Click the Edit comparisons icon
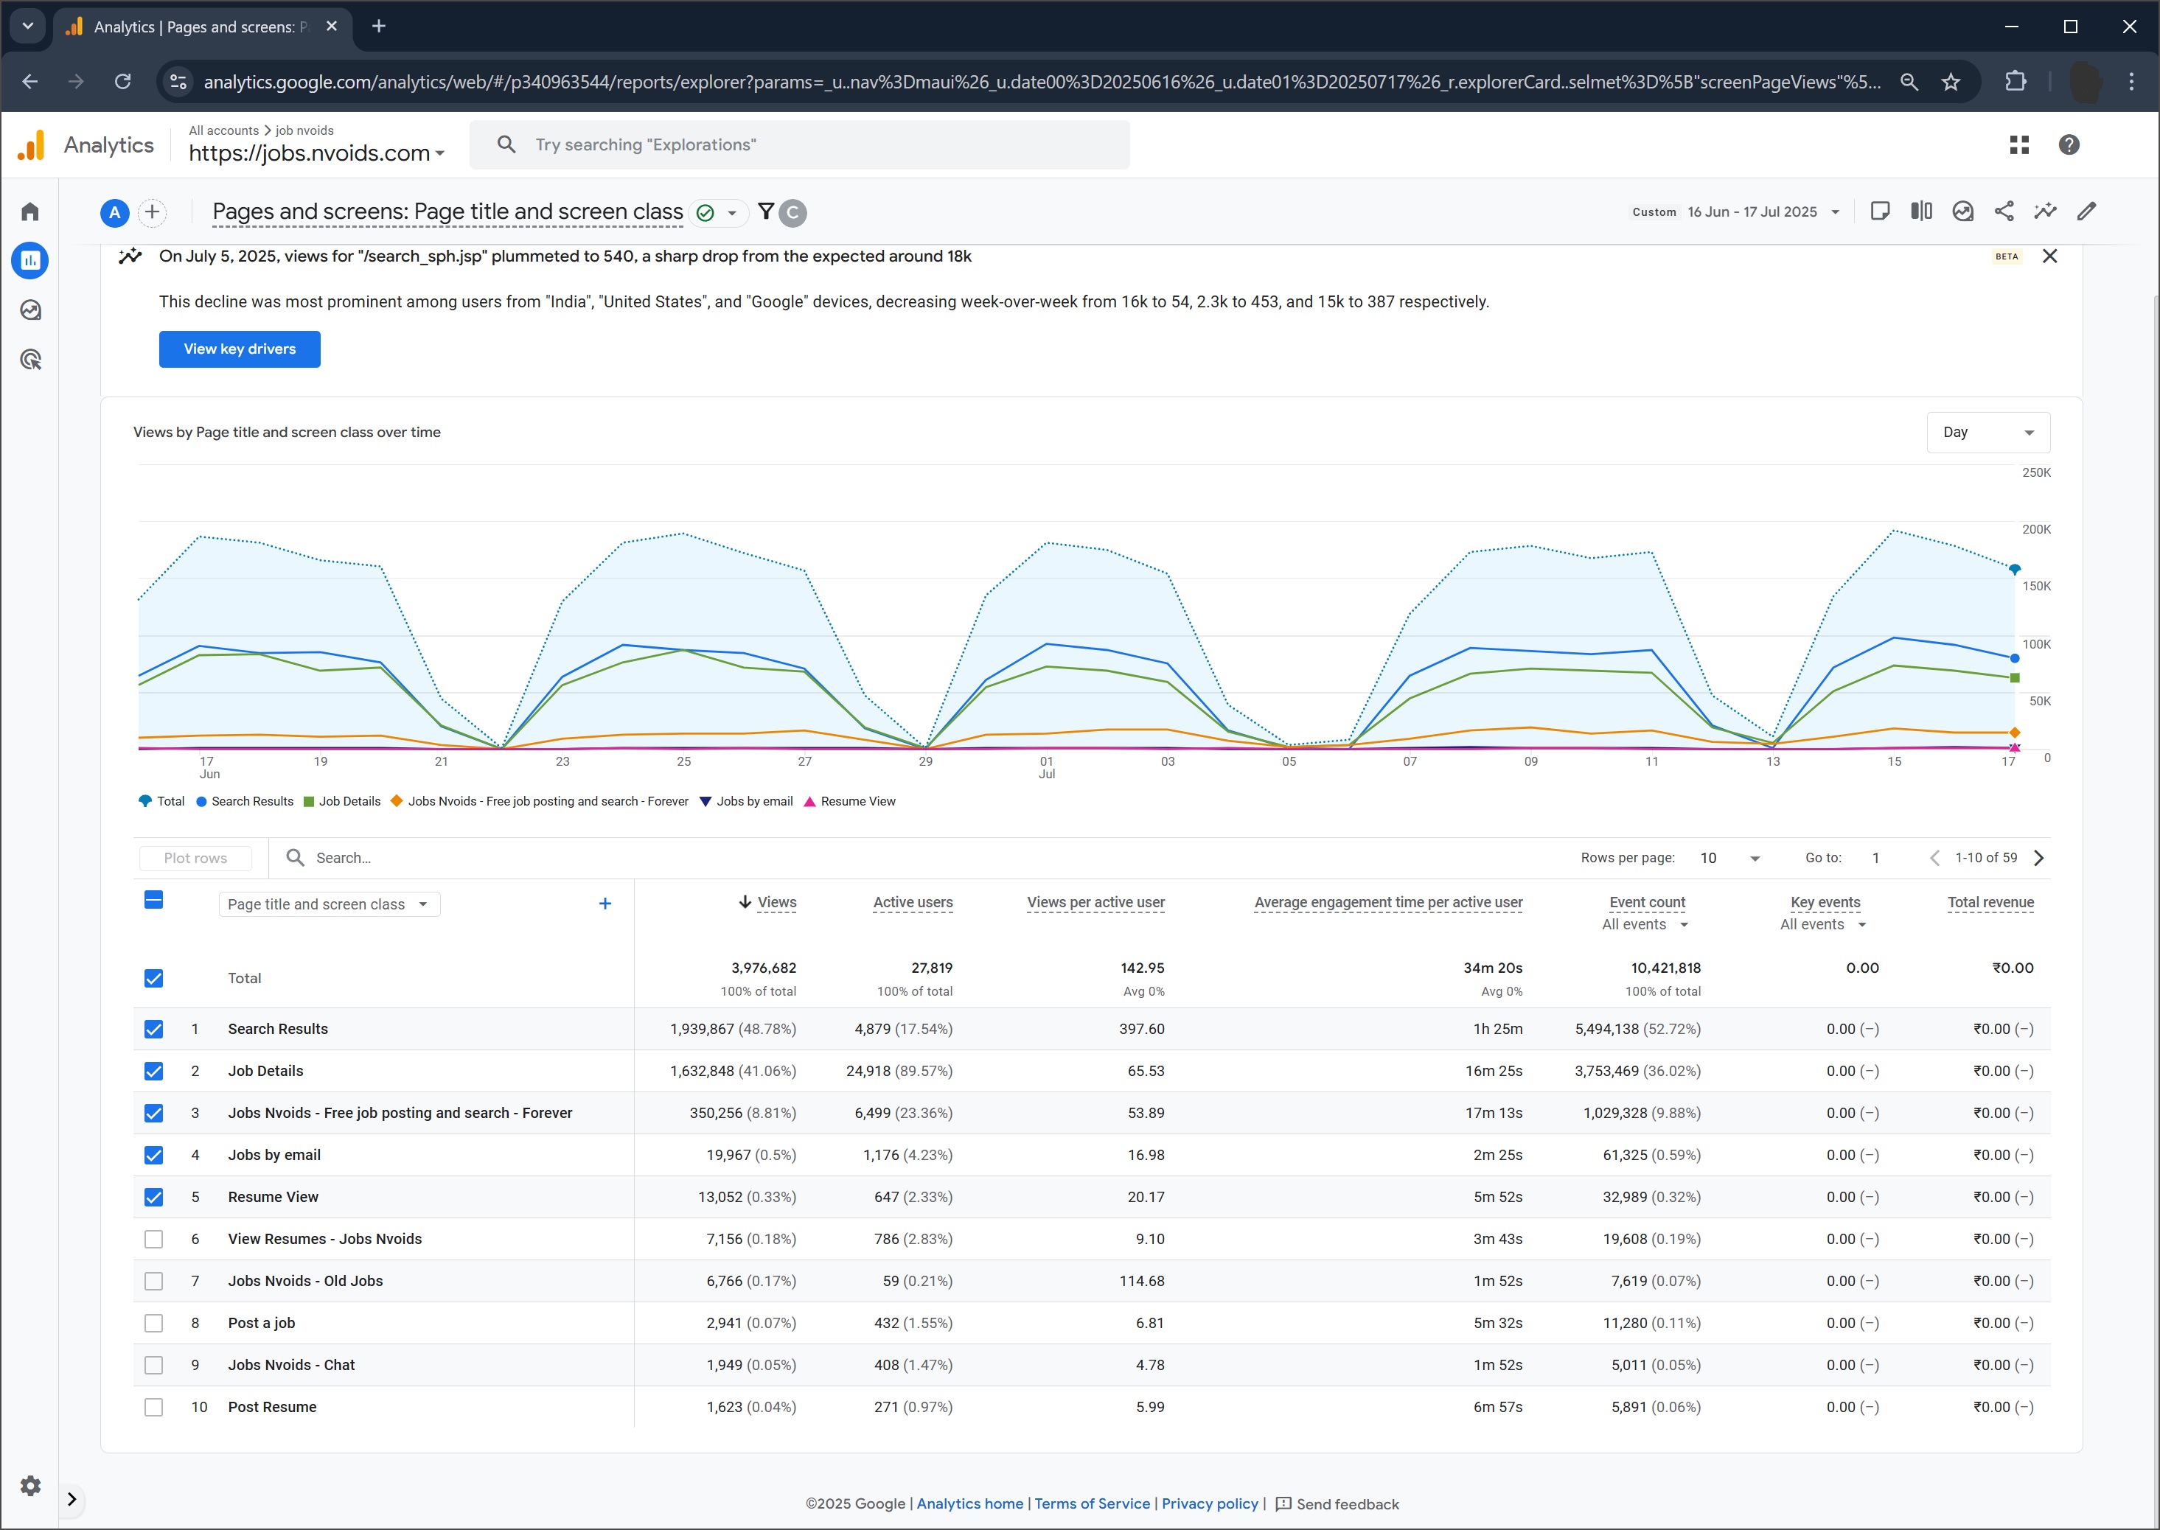This screenshot has height=1530, width=2160. pos(1920,211)
